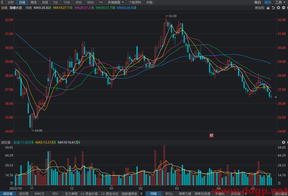The height and width of the screenshot is (196, 288).
Task: Open the 工具 dropdown menu
Action: pyautogui.click(x=281, y=2)
